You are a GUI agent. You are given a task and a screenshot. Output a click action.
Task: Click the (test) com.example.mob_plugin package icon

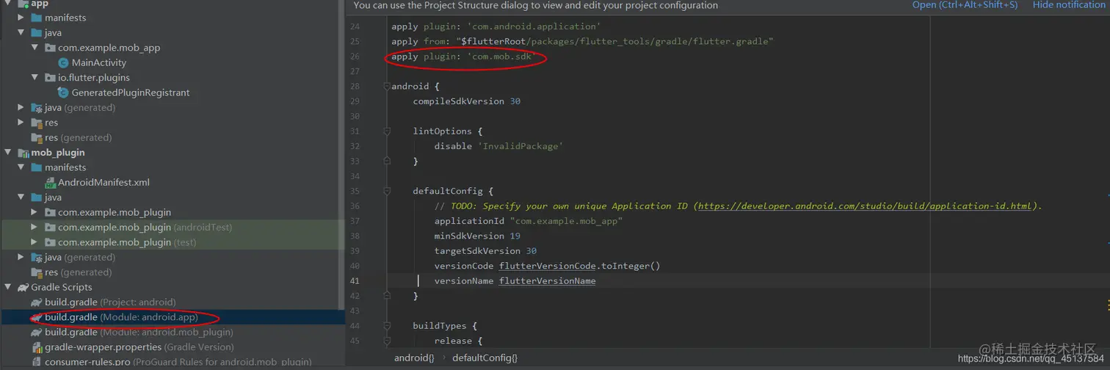(51, 242)
